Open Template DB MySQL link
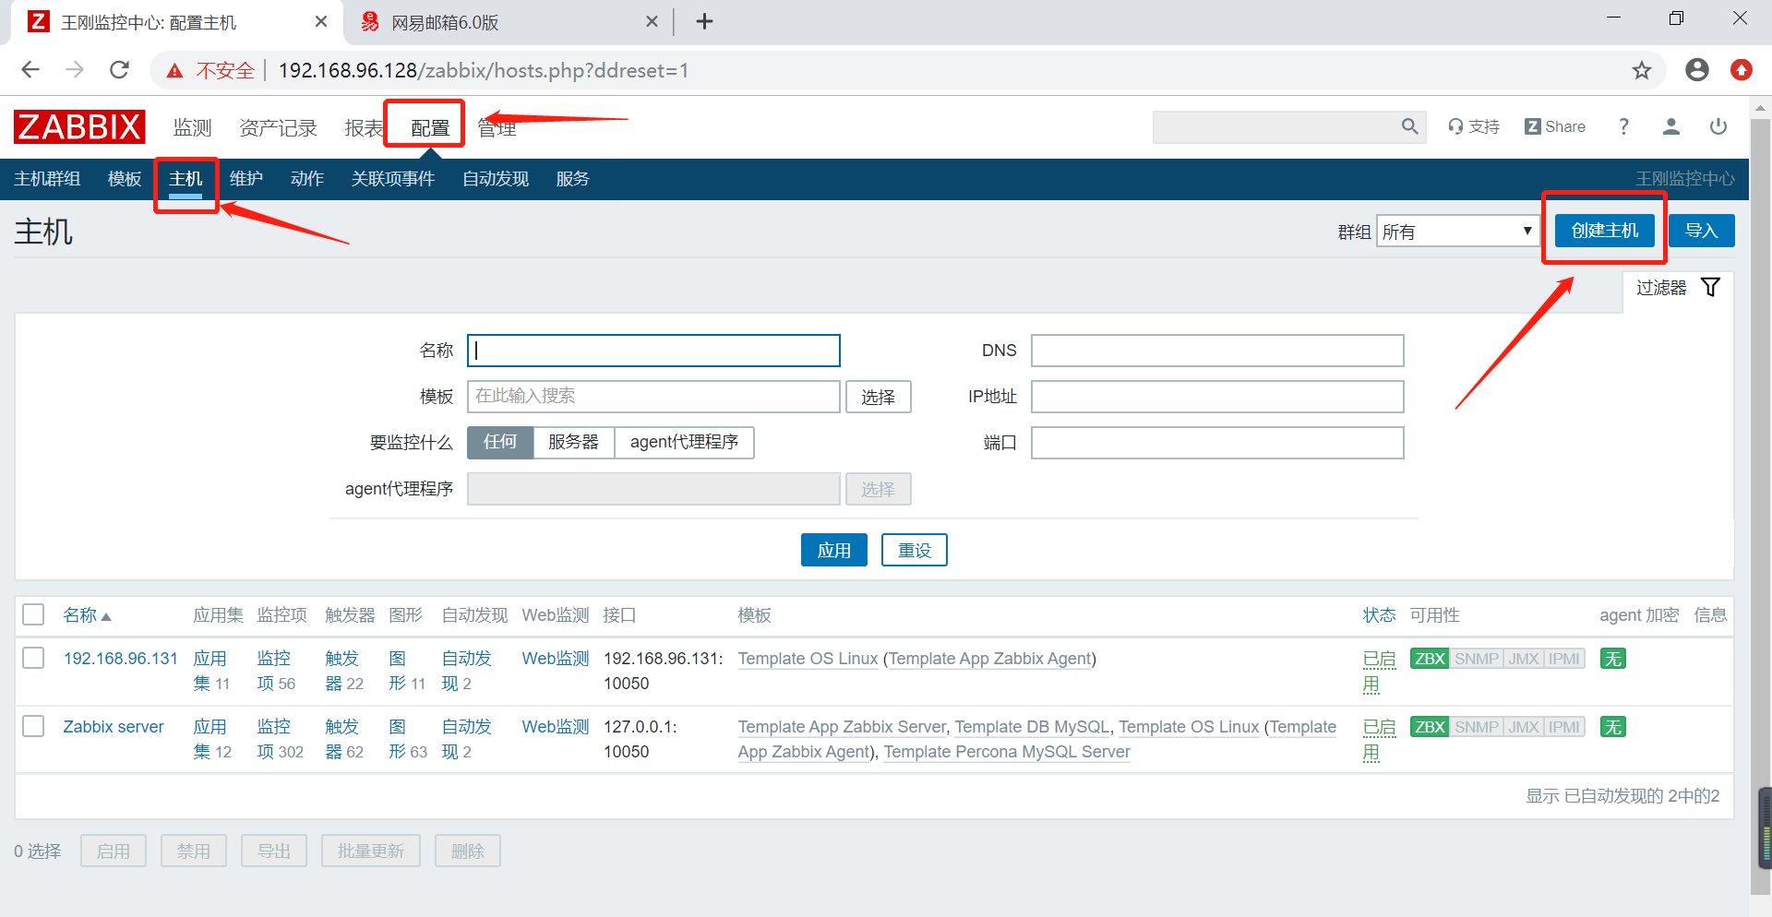The height and width of the screenshot is (917, 1772). click(1032, 727)
